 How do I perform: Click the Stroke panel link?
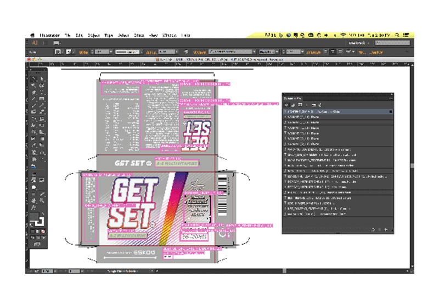click(x=83, y=52)
